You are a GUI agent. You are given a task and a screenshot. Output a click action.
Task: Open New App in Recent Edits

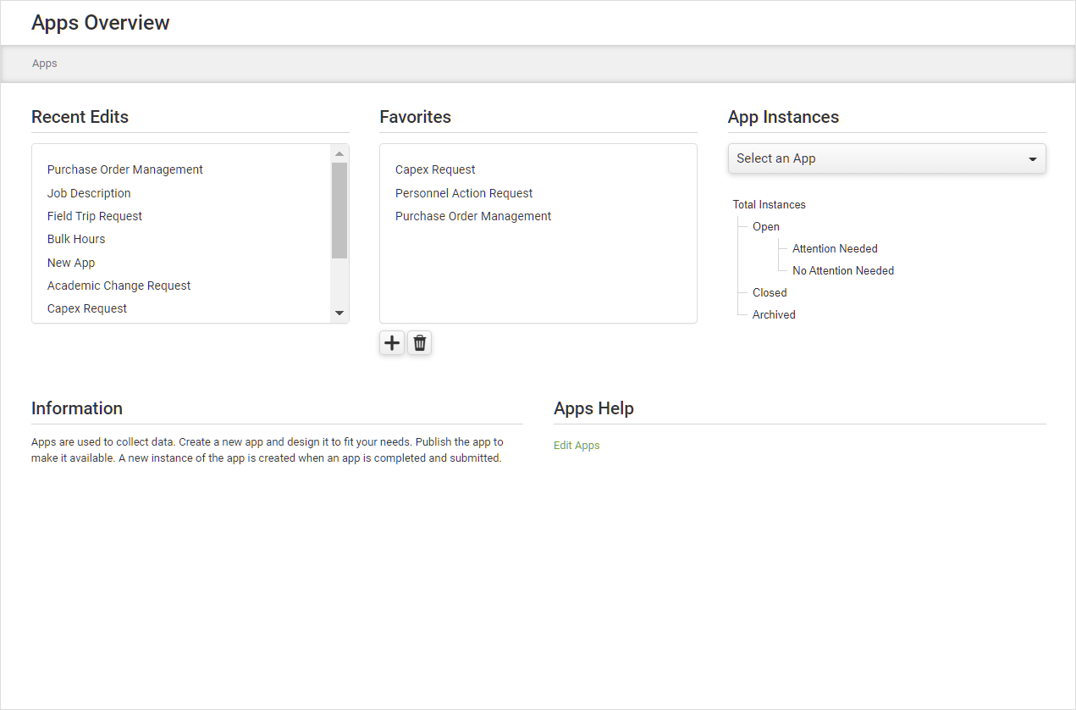click(x=71, y=263)
